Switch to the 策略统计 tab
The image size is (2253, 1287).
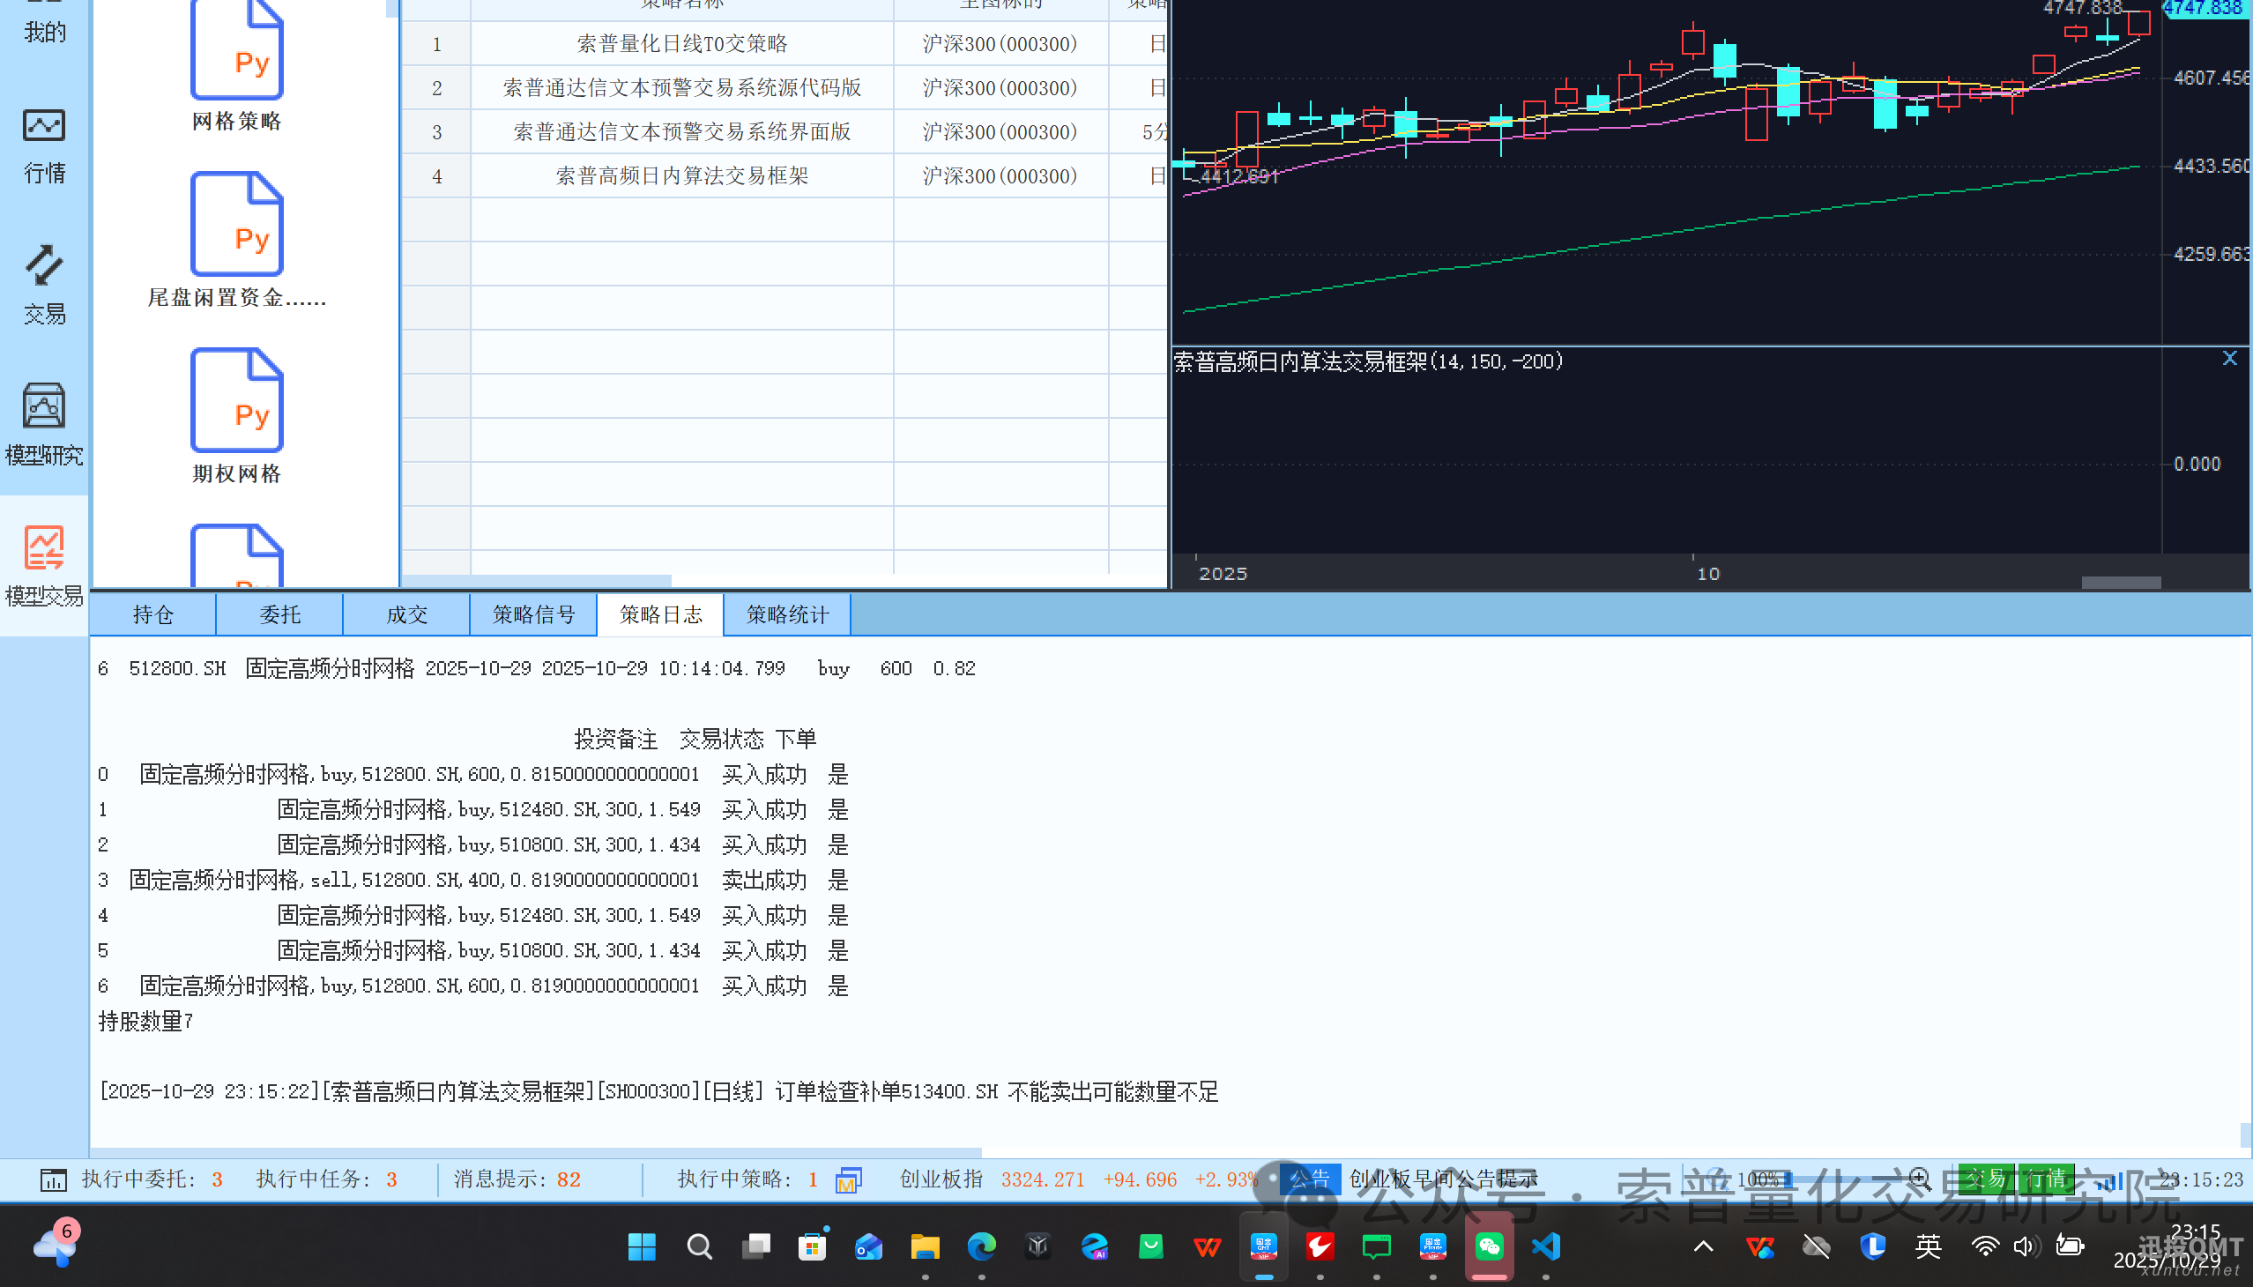[x=786, y=614]
